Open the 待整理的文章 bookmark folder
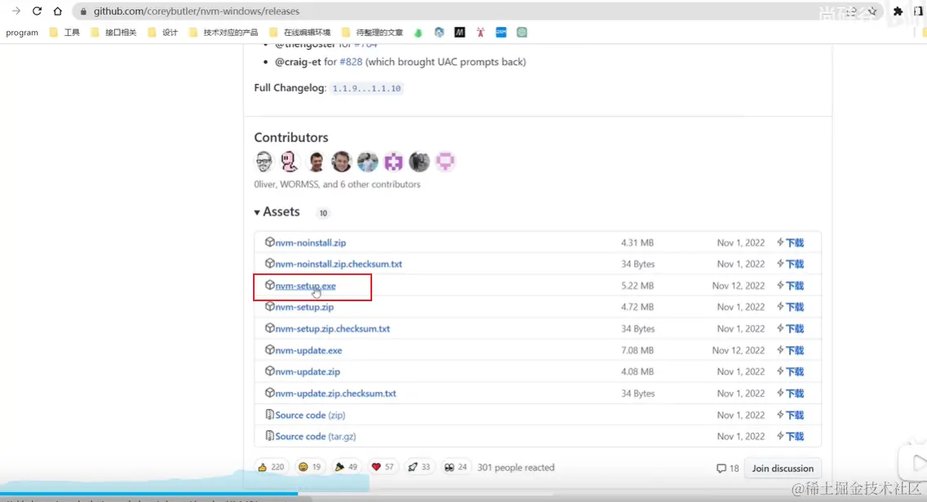 click(372, 33)
